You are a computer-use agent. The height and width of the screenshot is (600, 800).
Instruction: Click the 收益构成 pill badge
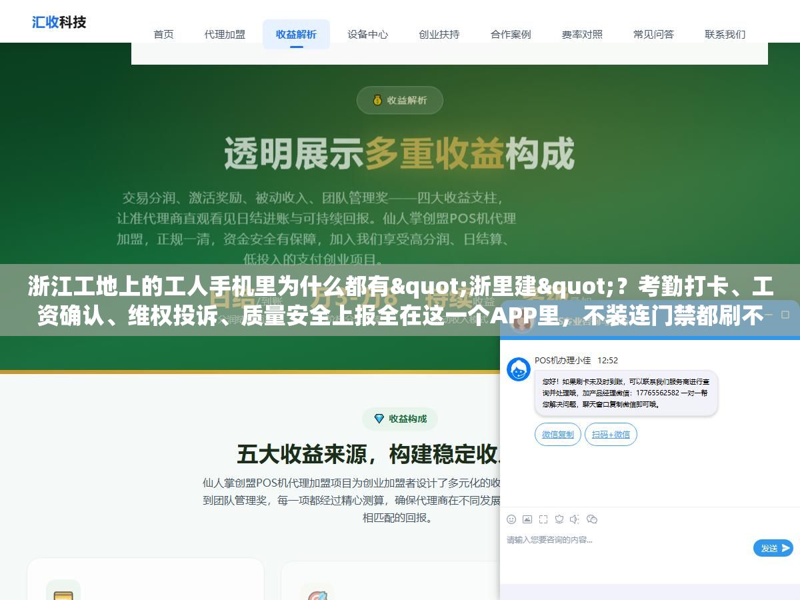(x=400, y=419)
